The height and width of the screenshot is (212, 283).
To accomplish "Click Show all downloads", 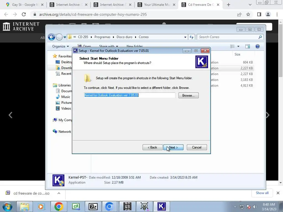I will pos(262,193).
